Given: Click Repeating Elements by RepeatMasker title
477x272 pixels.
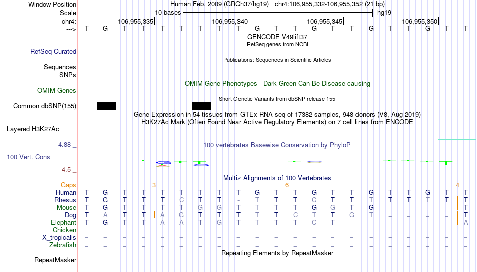Looking at the screenshot, I should [278, 253].
